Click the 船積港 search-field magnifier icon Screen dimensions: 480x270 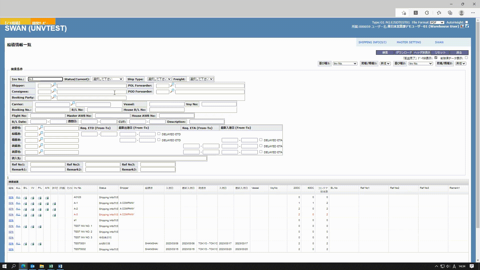point(41,133)
